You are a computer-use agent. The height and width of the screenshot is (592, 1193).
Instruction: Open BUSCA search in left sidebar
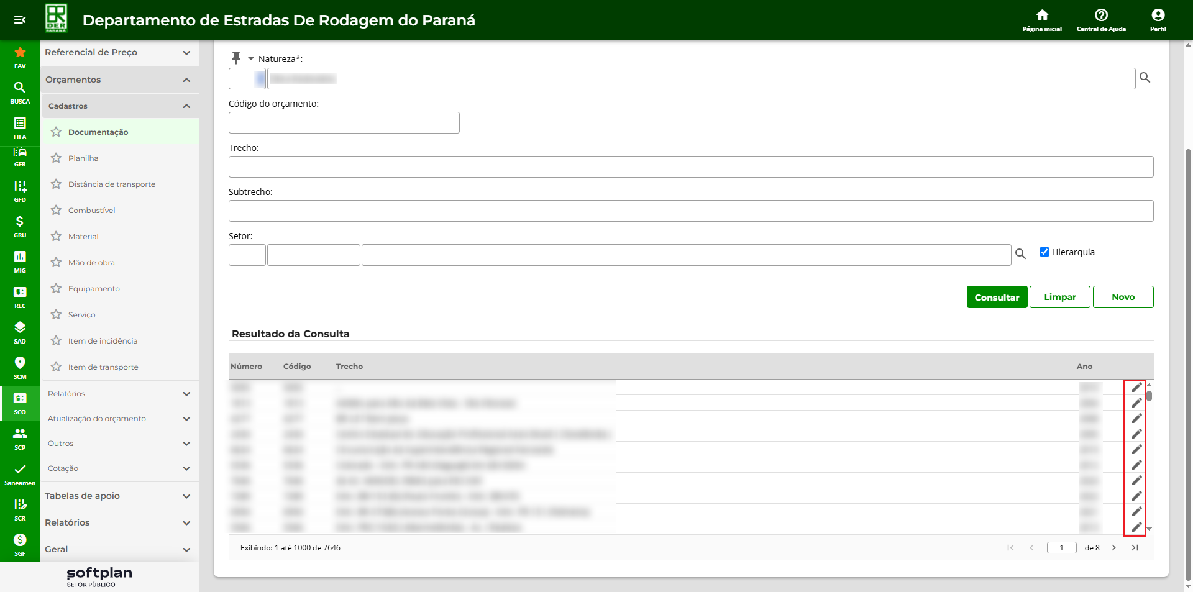coord(20,92)
